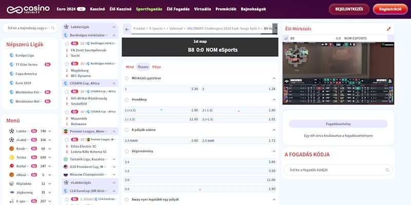Open the Élő Fogadás nav item
The image size is (411, 205).
coord(178,9)
